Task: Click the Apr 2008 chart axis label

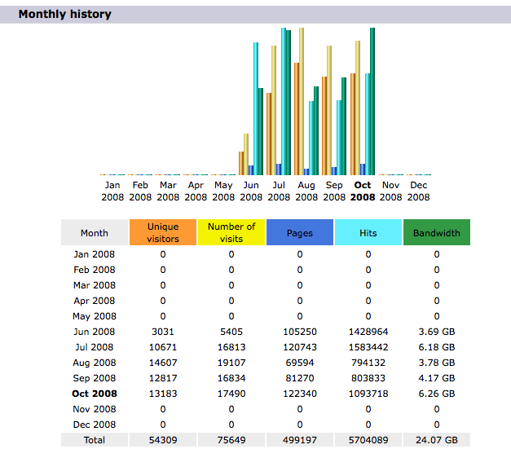Action: coord(196,191)
